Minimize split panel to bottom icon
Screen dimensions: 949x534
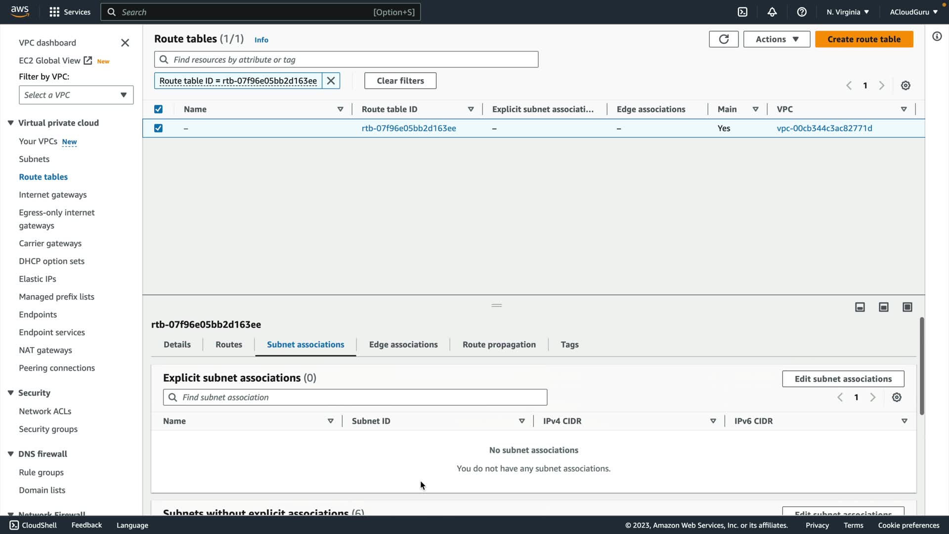(x=860, y=307)
